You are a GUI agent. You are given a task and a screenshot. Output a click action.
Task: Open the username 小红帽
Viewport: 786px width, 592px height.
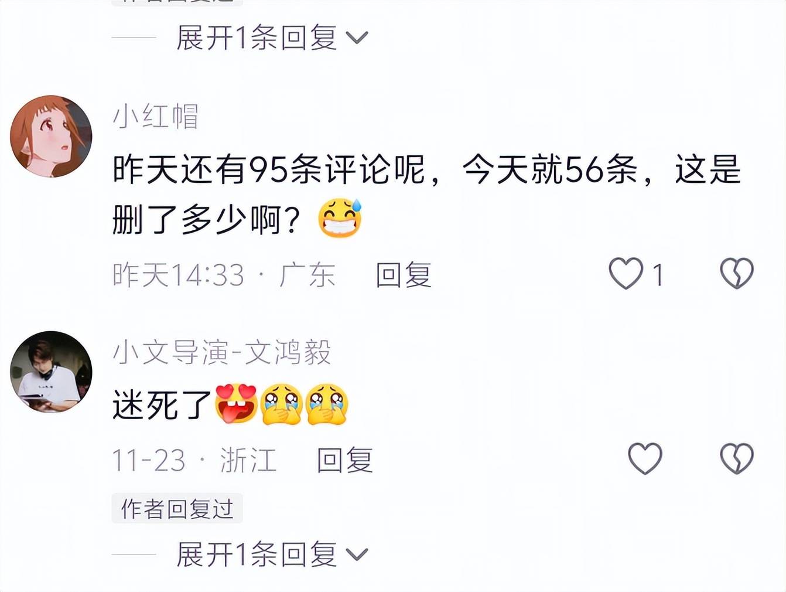(x=156, y=116)
